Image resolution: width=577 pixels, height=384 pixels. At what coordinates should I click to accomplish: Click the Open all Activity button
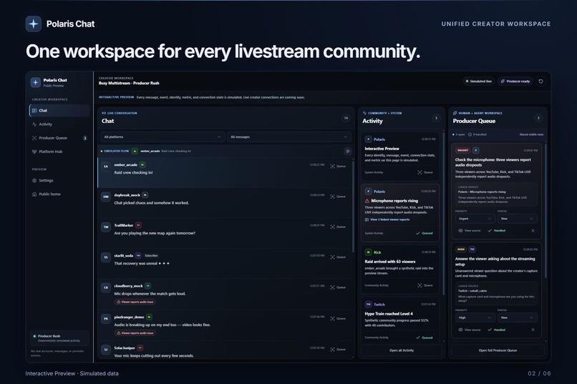tap(402, 350)
